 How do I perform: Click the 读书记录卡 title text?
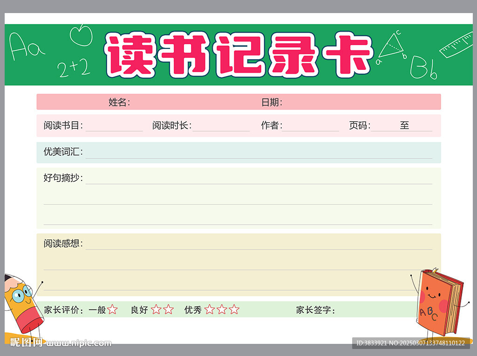point(238,55)
